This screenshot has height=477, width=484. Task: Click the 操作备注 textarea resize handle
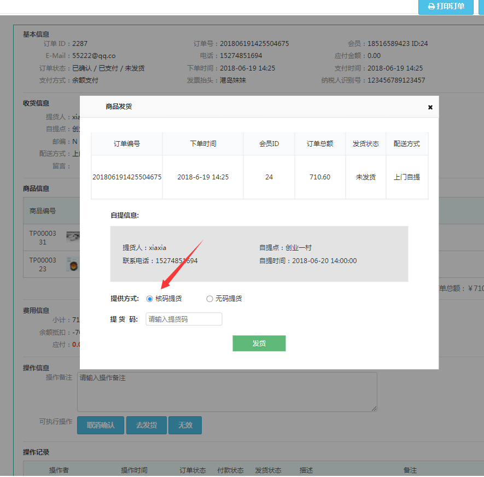[374, 409]
